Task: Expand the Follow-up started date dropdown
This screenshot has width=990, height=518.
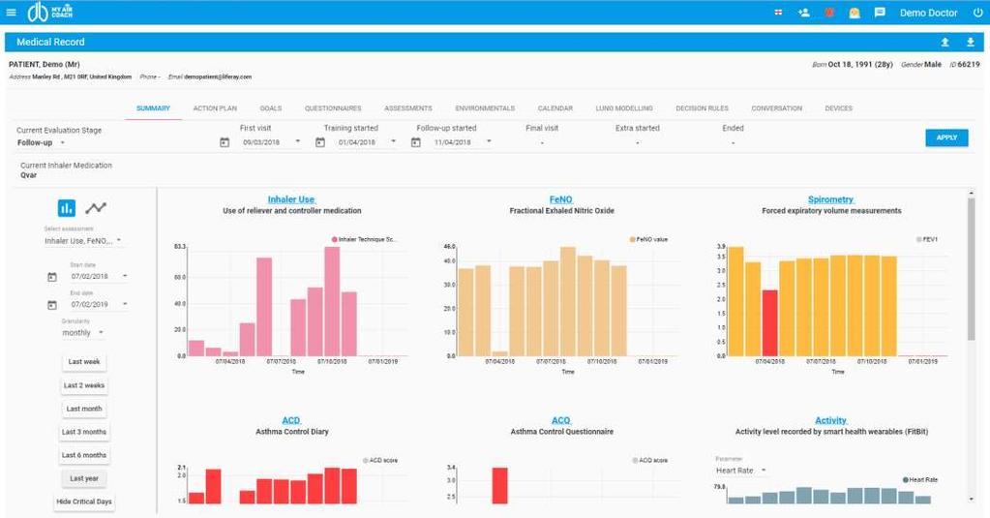Action: click(463, 142)
